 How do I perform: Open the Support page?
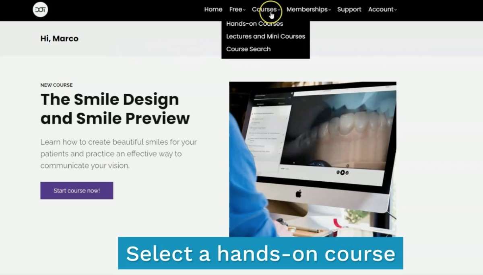349,9
